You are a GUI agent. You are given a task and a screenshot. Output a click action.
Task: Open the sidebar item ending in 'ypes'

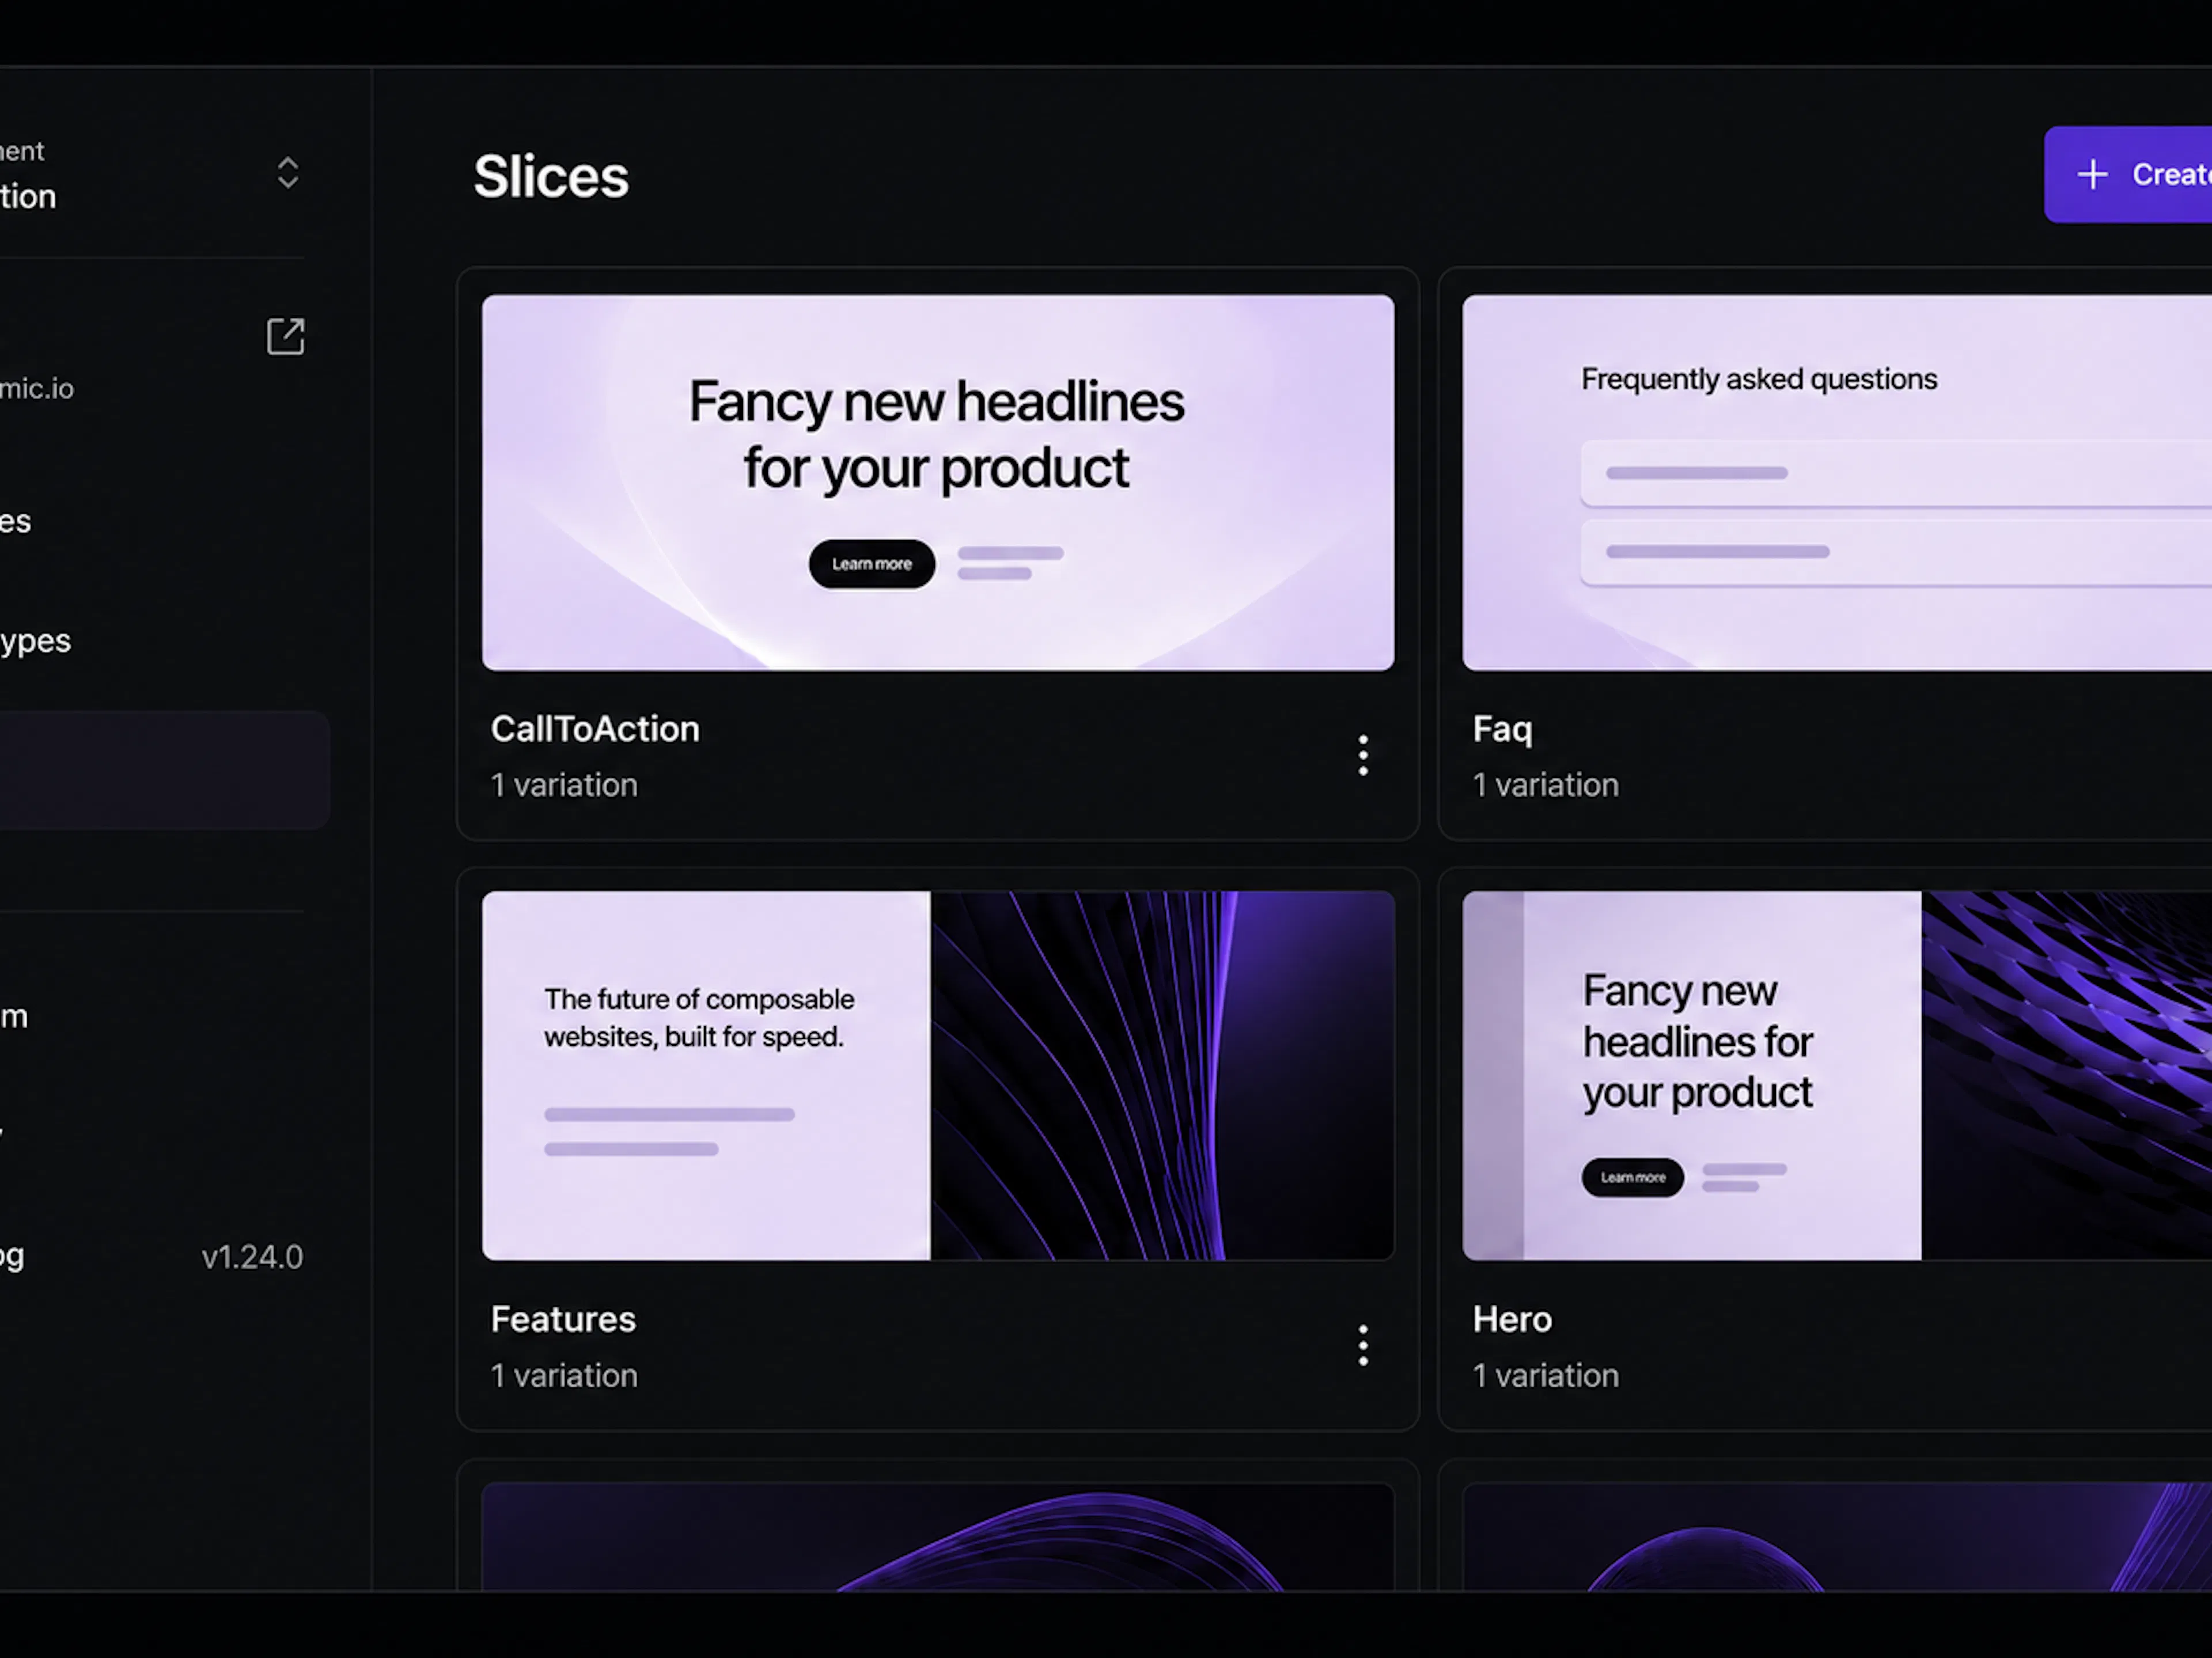pos(35,641)
